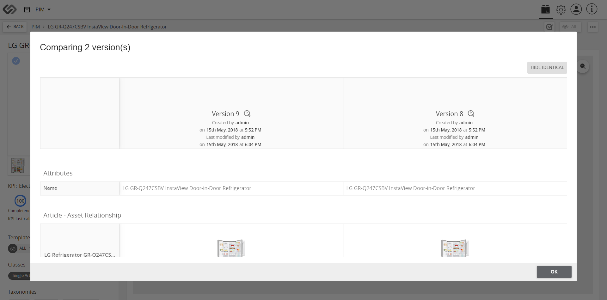Open the ALL template dropdown
The width and height of the screenshot is (607, 300).
coord(20,248)
